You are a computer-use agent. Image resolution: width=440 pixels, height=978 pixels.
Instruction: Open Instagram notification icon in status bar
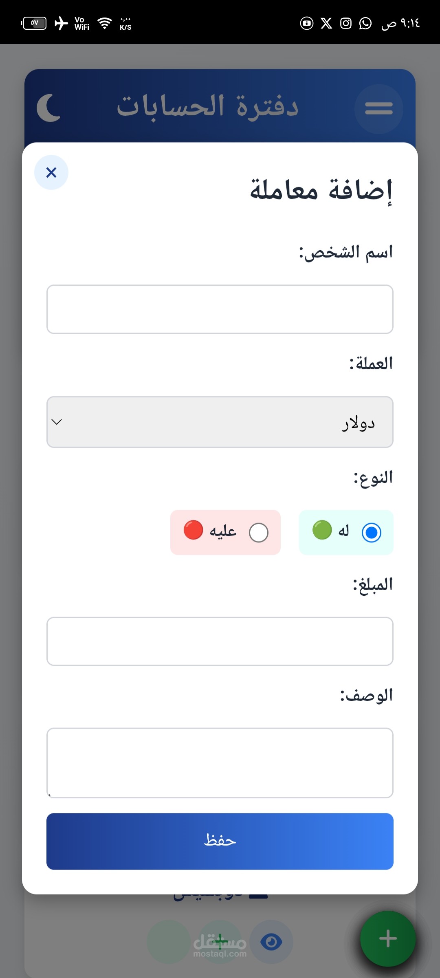tap(345, 23)
